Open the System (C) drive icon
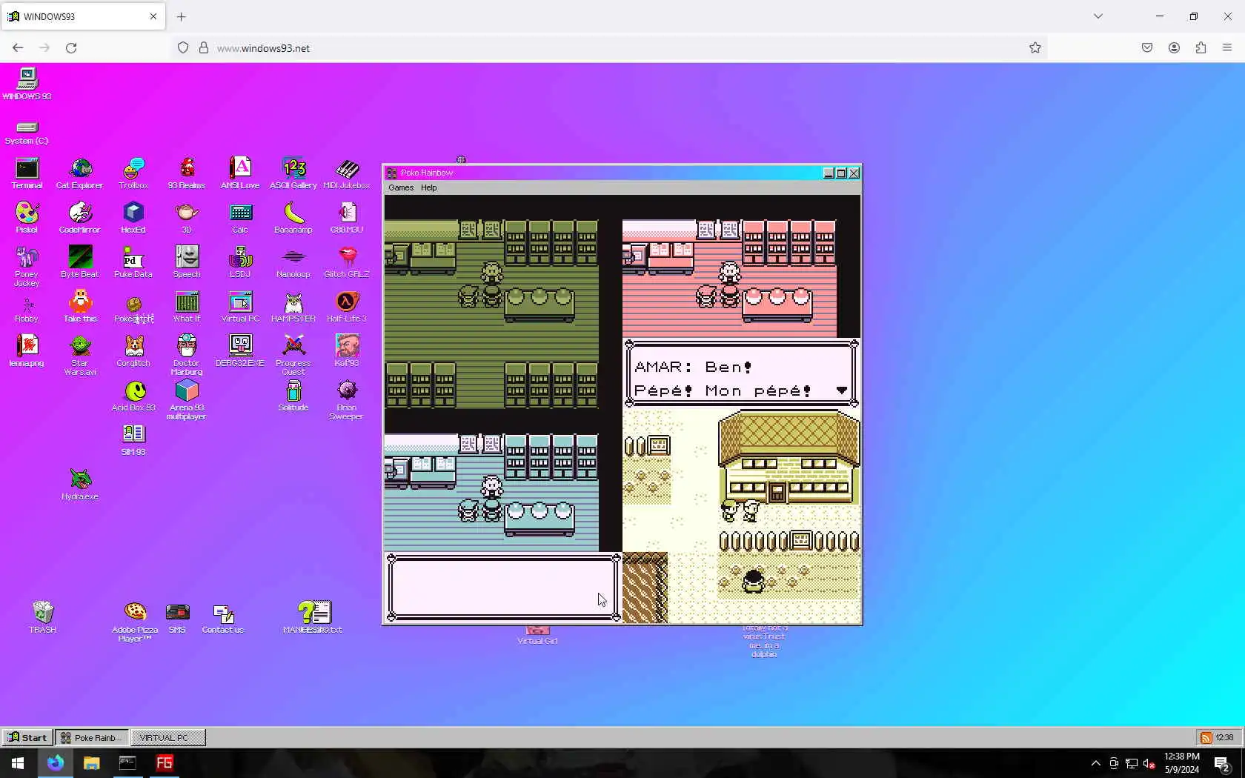The width and height of the screenshot is (1245, 778). click(27, 132)
